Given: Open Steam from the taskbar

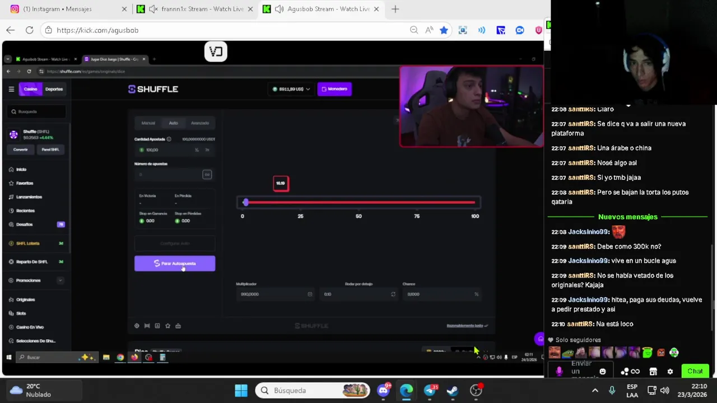Looking at the screenshot, I should (x=453, y=390).
